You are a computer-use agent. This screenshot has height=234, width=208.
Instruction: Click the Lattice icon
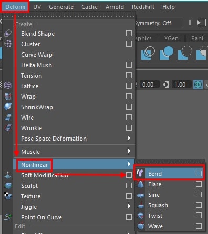tap(8, 86)
